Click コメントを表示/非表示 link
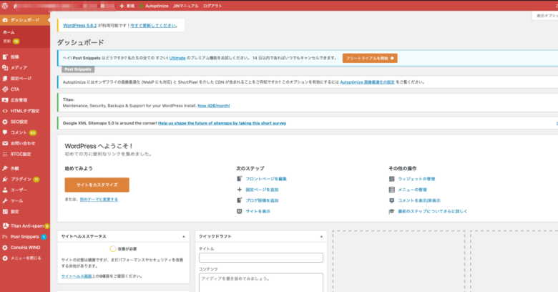The height and width of the screenshot is (292, 558). [x=419, y=200]
